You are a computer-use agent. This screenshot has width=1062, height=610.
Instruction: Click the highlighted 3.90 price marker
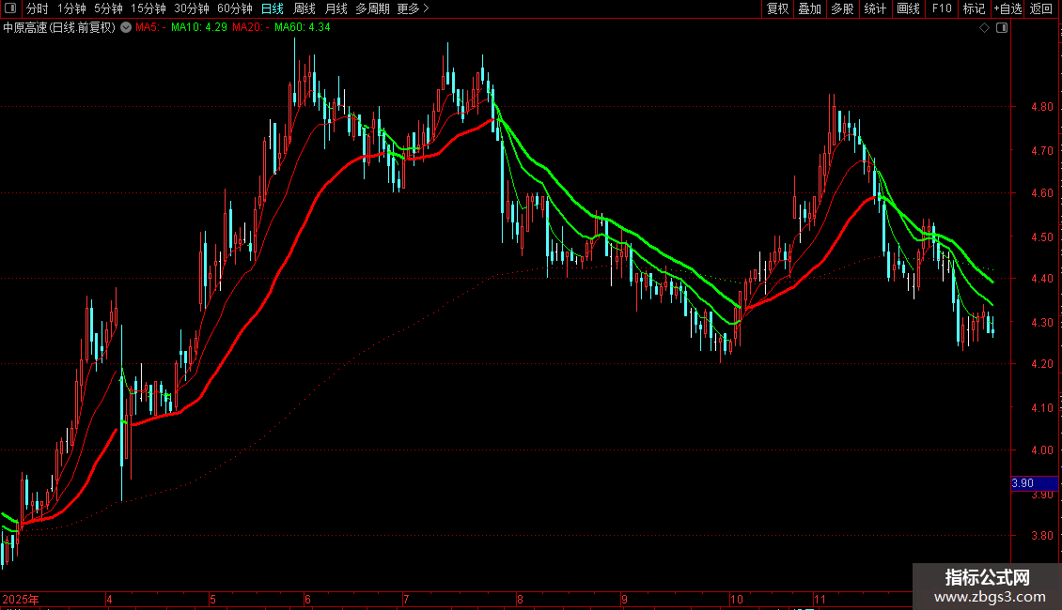[x=1034, y=483]
